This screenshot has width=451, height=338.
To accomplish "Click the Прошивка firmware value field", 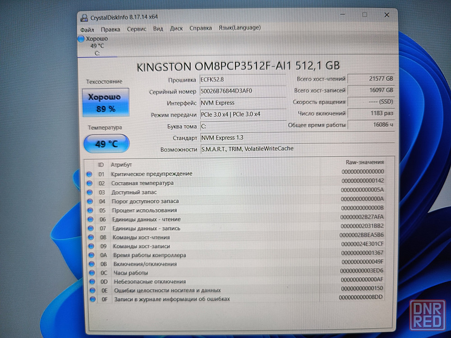I will point(243,80).
